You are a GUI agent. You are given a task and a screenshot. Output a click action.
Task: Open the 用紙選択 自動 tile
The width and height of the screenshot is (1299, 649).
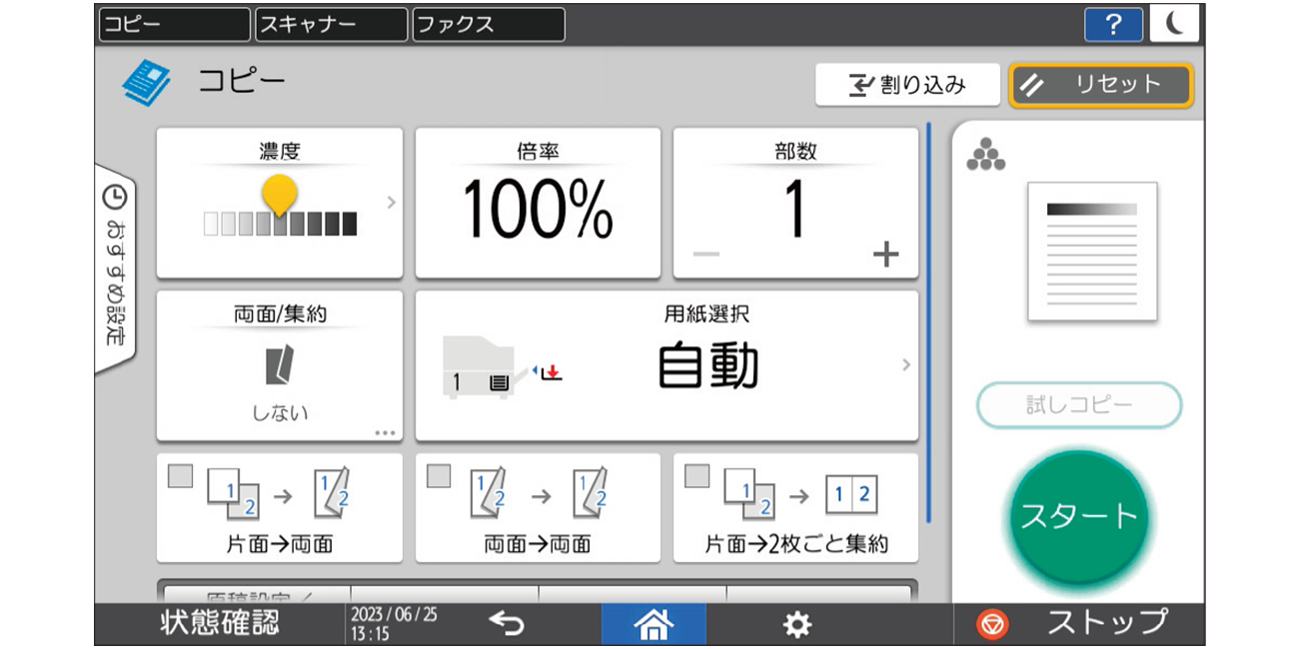(666, 365)
